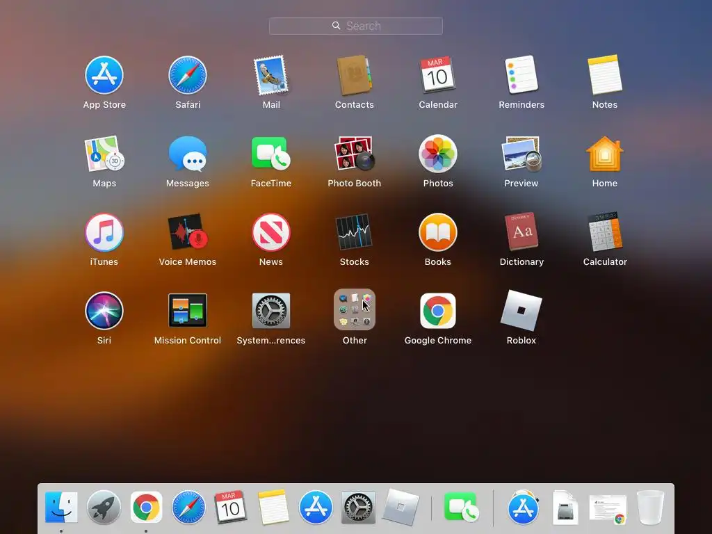The width and height of the screenshot is (712, 534).
Task: Open Roblox from the Dock
Action: pos(400,507)
